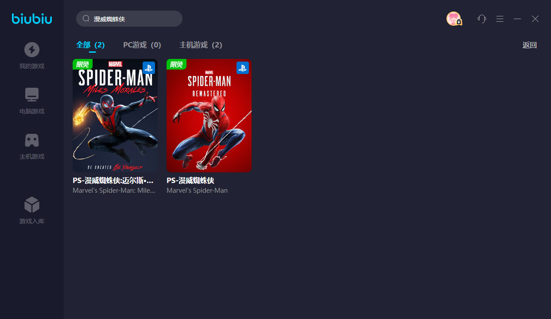Click 返回 to go back
Image resolution: width=551 pixels, height=319 pixels.
pyautogui.click(x=530, y=45)
